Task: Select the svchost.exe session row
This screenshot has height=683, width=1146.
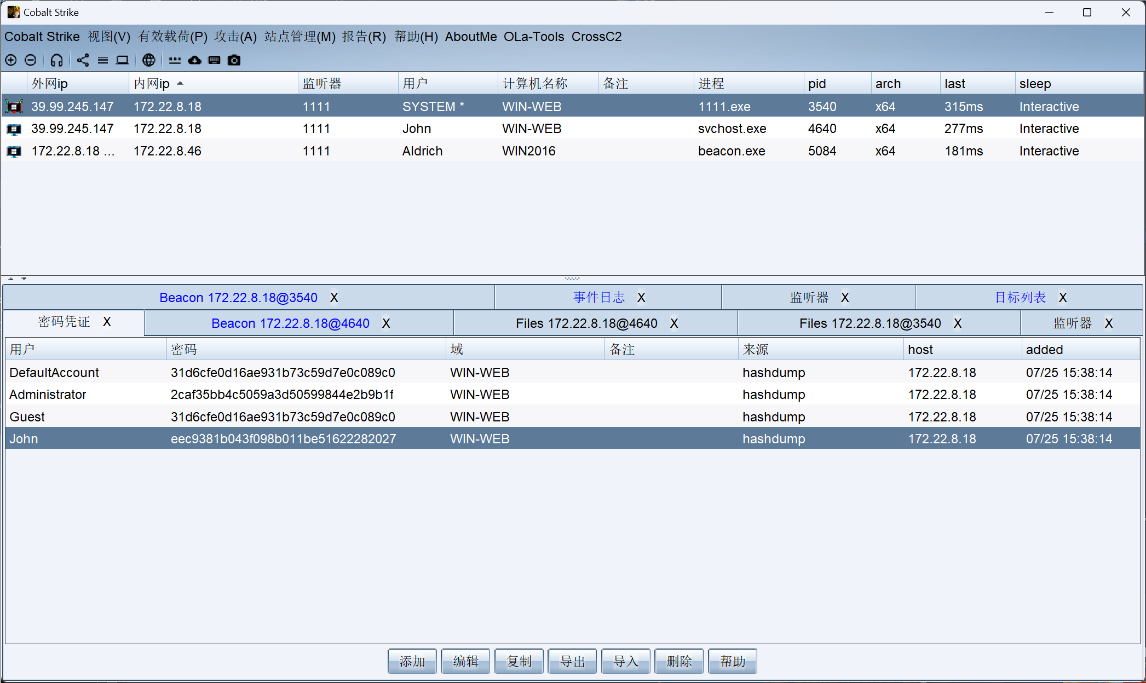Action: tap(573, 129)
